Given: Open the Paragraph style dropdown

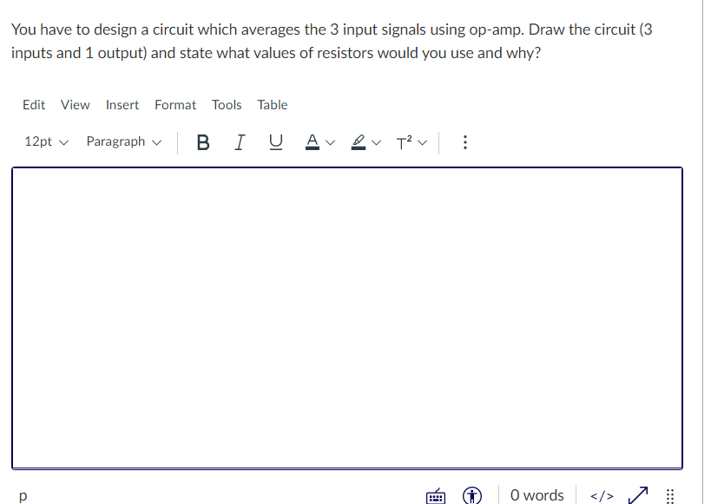Looking at the screenshot, I should (123, 142).
